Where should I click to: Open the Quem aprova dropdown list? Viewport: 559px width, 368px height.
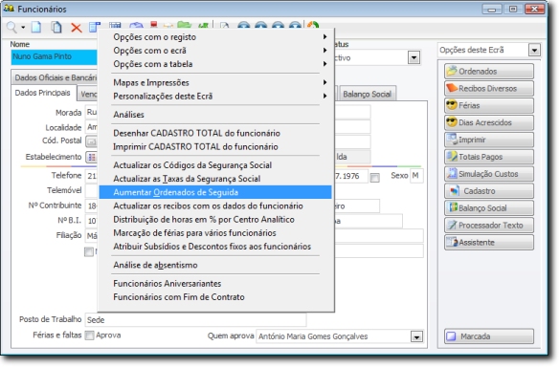tap(416, 336)
